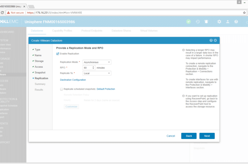
Task: Bookmark page with the star icon
Action: (244, 13)
